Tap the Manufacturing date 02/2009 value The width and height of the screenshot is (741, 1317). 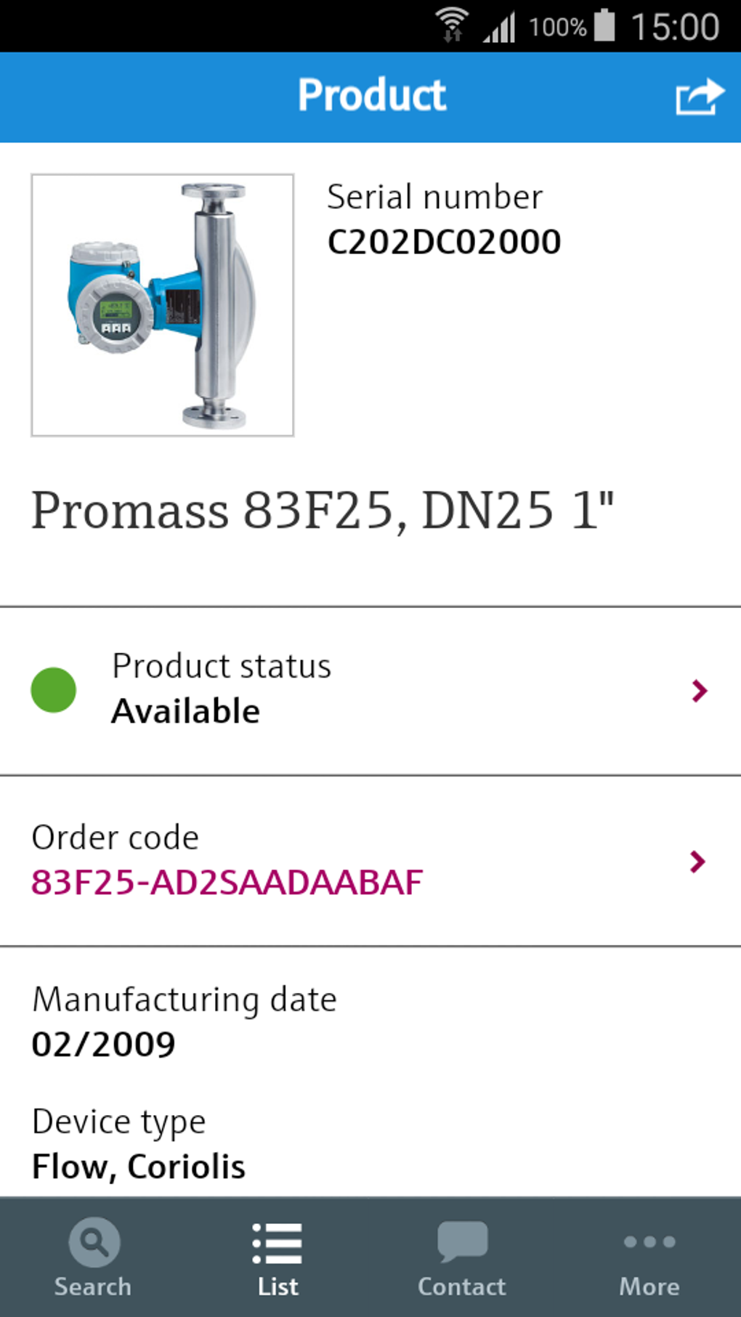click(x=104, y=1045)
